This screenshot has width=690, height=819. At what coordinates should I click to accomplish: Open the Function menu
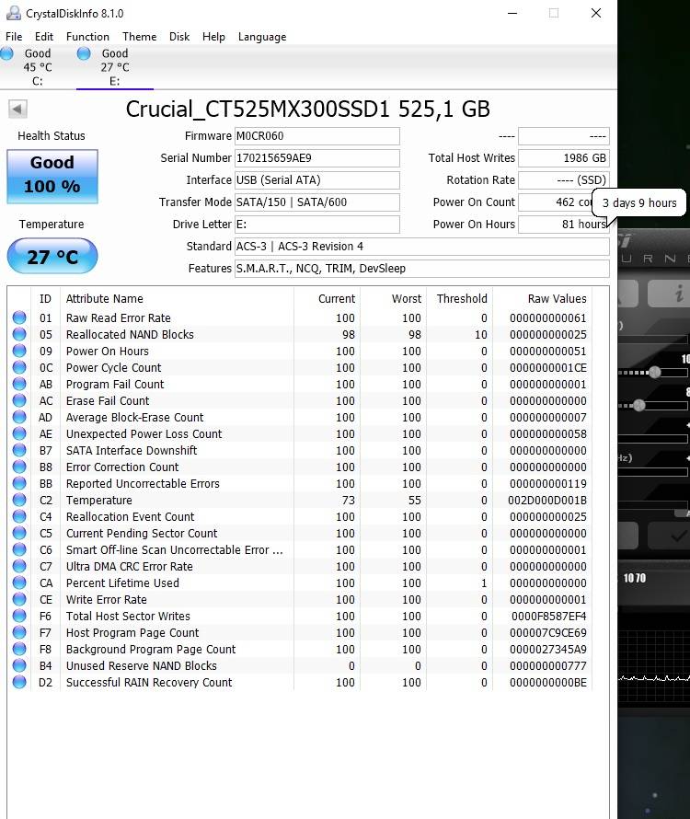[87, 37]
